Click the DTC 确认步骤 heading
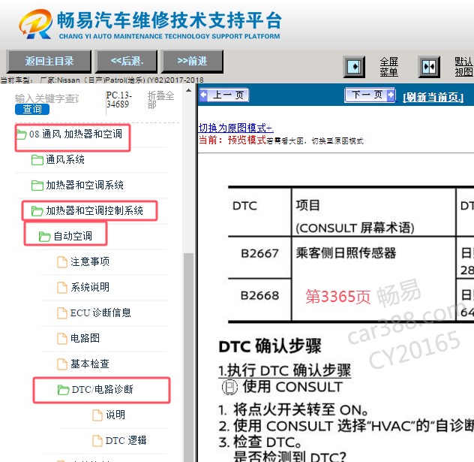 pos(270,346)
